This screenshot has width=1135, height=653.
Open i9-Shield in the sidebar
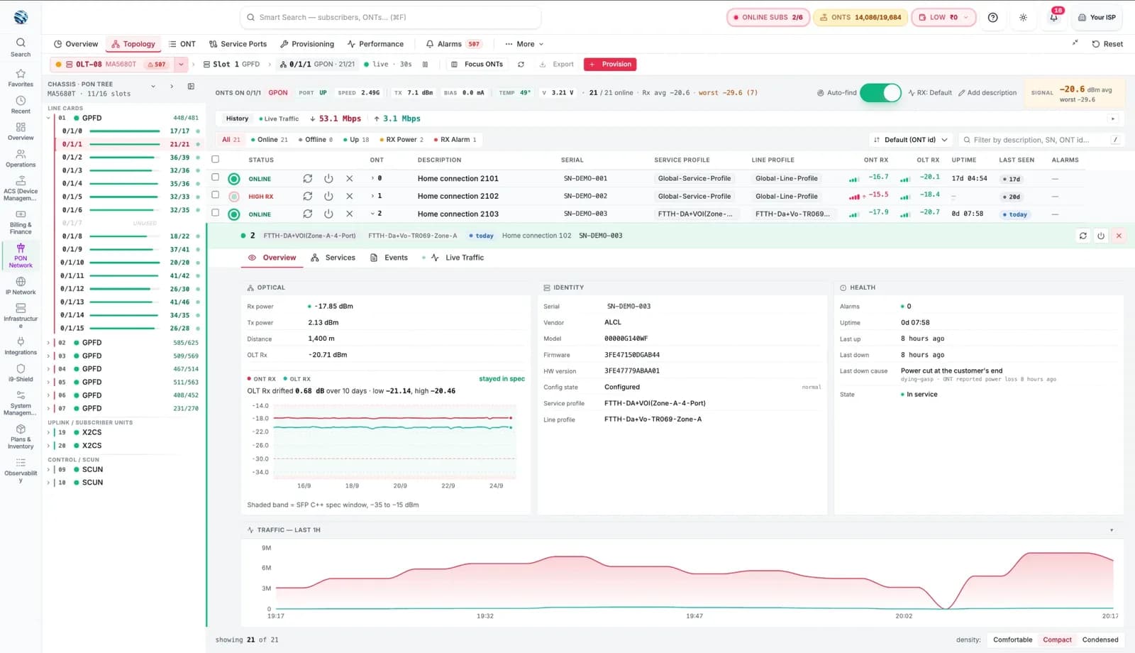tap(21, 373)
